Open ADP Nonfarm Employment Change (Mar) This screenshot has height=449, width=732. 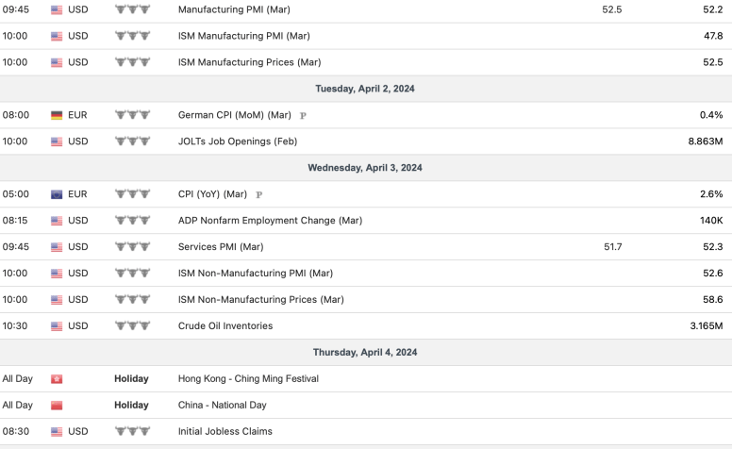pos(270,221)
